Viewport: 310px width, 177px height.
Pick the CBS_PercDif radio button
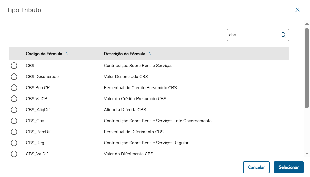14,132
